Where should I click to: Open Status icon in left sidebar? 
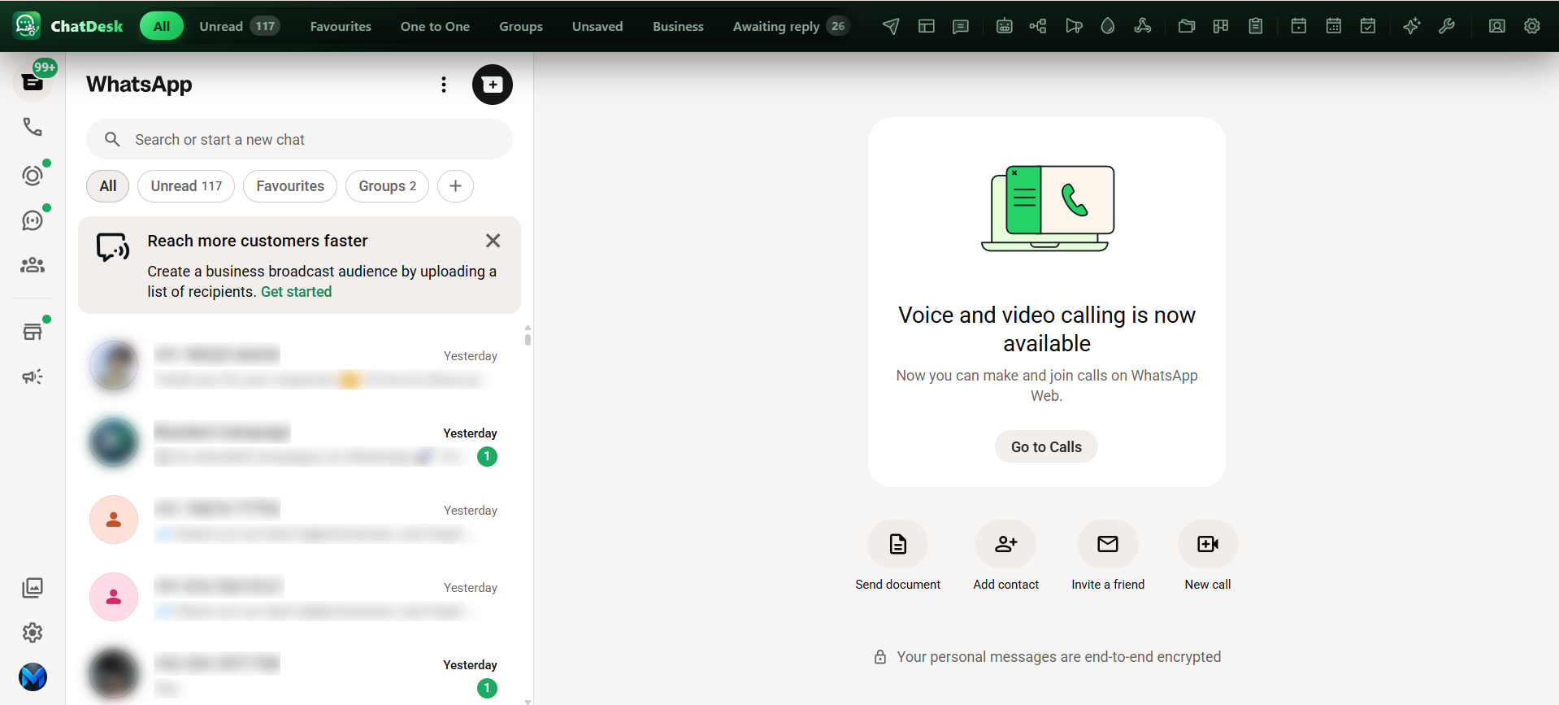[33, 175]
